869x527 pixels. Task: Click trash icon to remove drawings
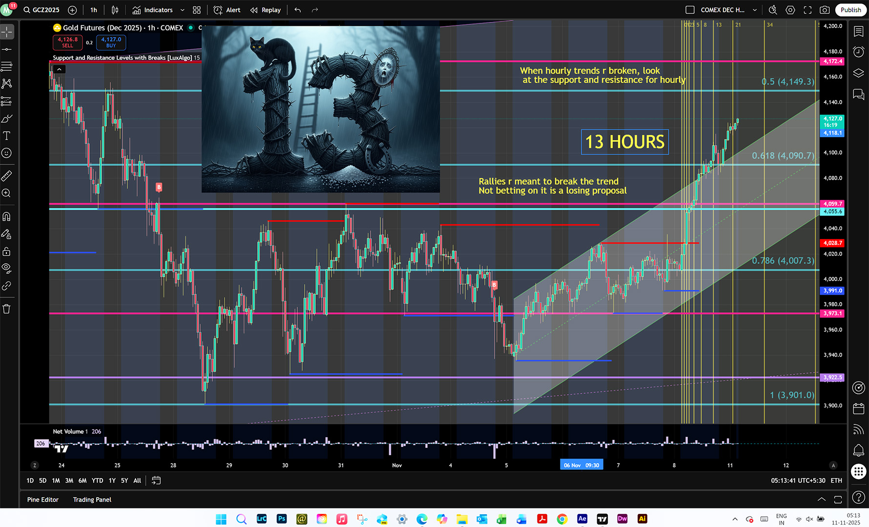click(7, 309)
